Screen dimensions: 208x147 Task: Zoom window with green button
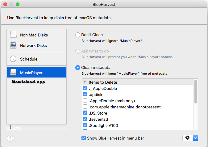(18, 4)
